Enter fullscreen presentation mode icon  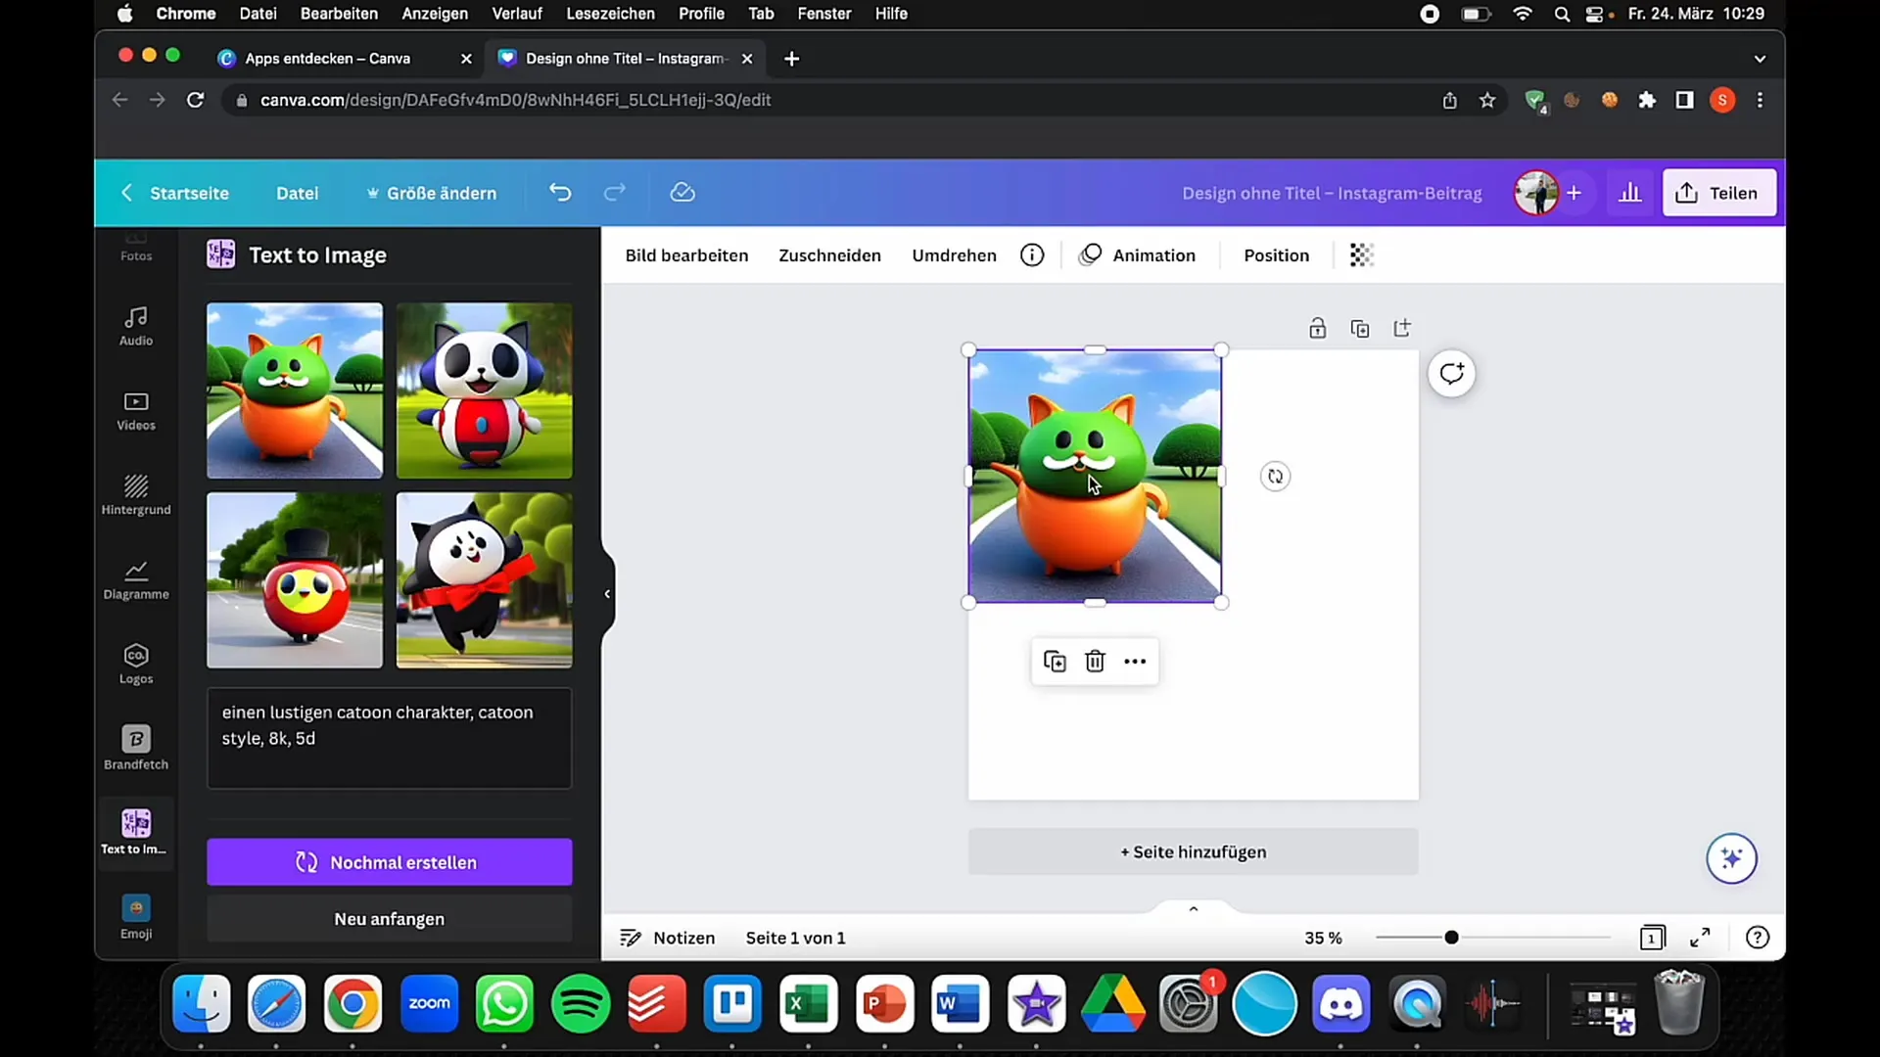pos(1701,938)
